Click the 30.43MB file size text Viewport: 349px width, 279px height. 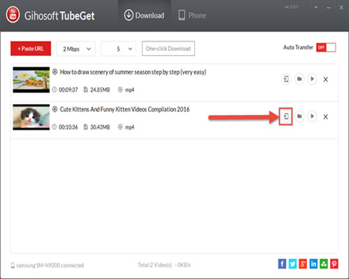click(100, 127)
